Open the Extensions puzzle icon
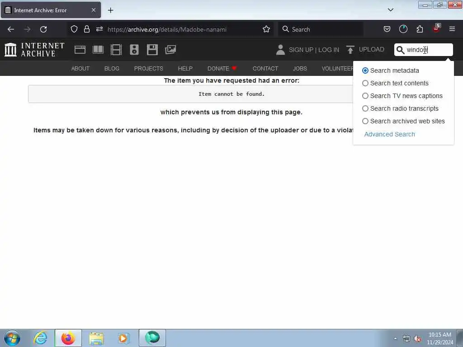This screenshot has width=463, height=347. coord(420,29)
